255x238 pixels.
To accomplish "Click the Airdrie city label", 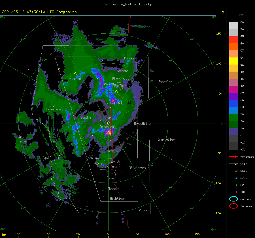I will [x=112, y=151].
